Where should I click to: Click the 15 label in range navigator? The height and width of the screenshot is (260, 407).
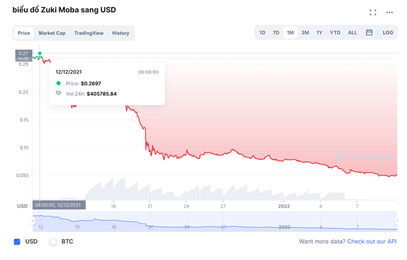coord(77,227)
